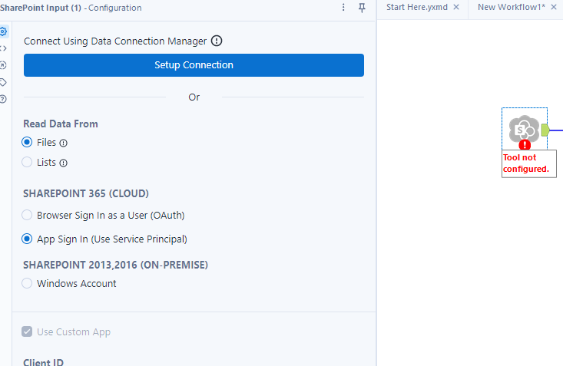The height and width of the screenshot is (366, 563).
Task: Click the red error badge on tool
Action: (525, 144)
